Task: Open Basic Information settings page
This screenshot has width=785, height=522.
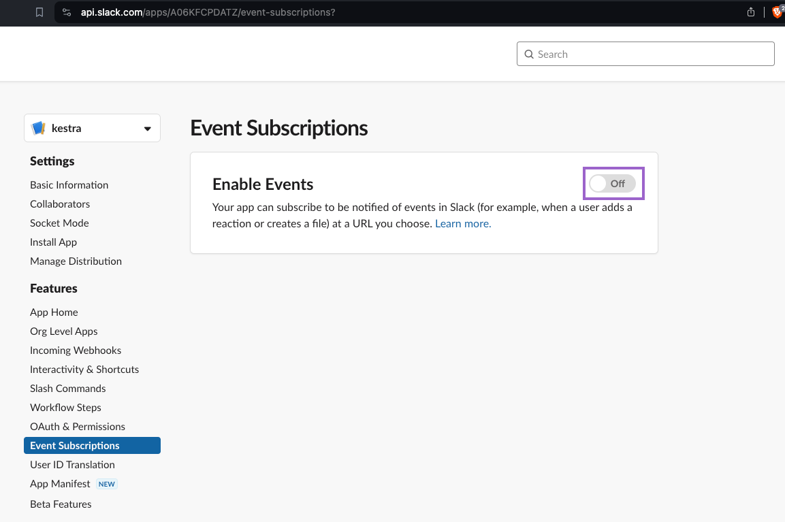Action: 69,185
